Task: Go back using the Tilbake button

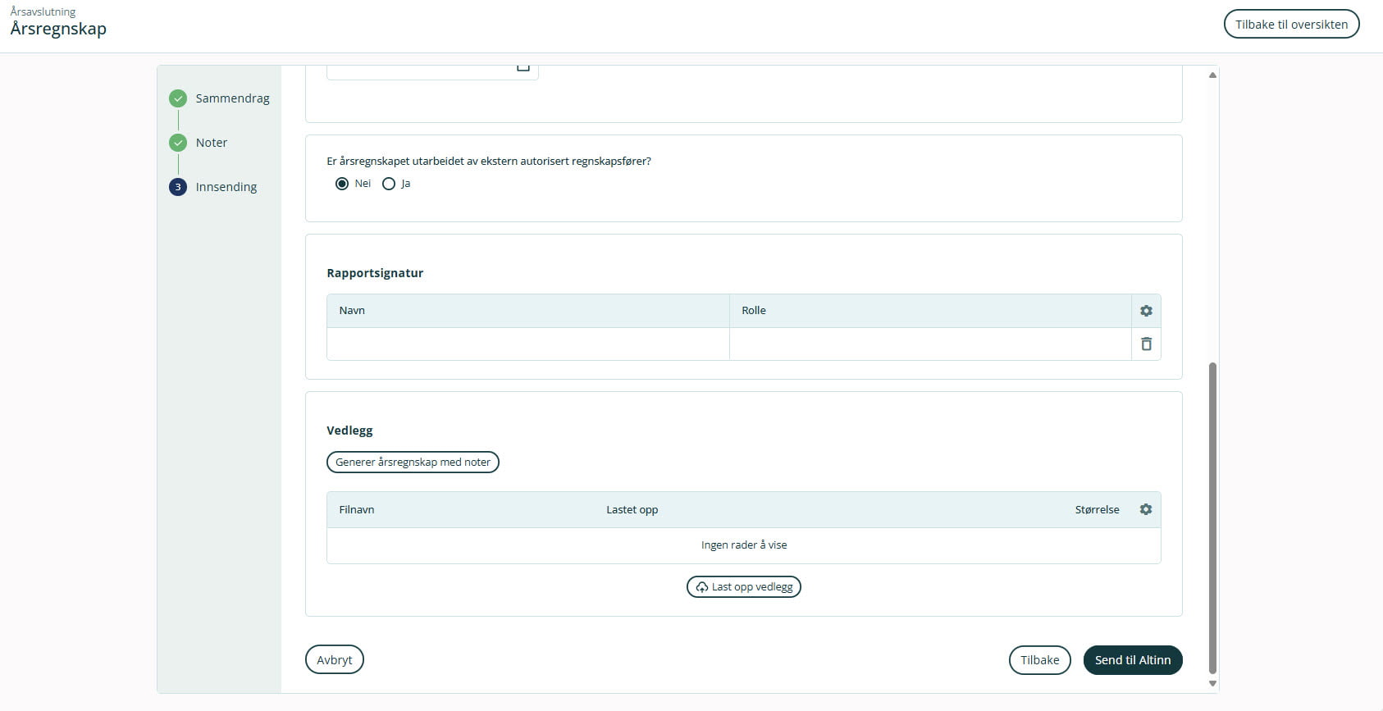Action: point(1039,660)
